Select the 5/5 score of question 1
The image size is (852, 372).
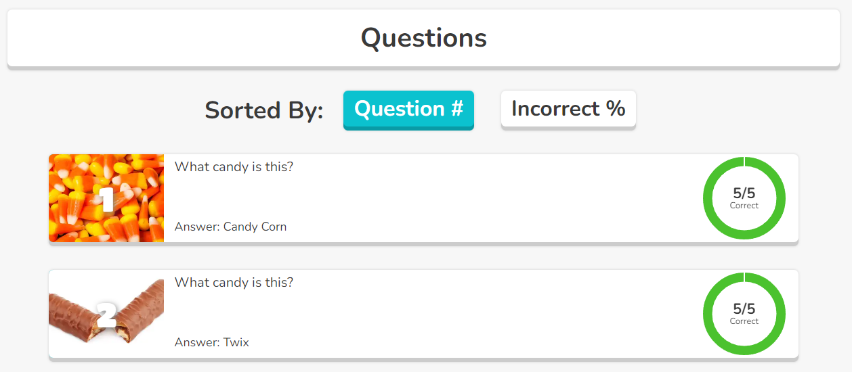tap(744, 193)
